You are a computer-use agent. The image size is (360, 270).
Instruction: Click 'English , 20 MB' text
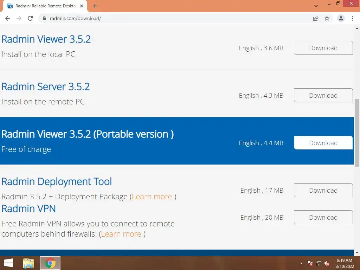262,217
